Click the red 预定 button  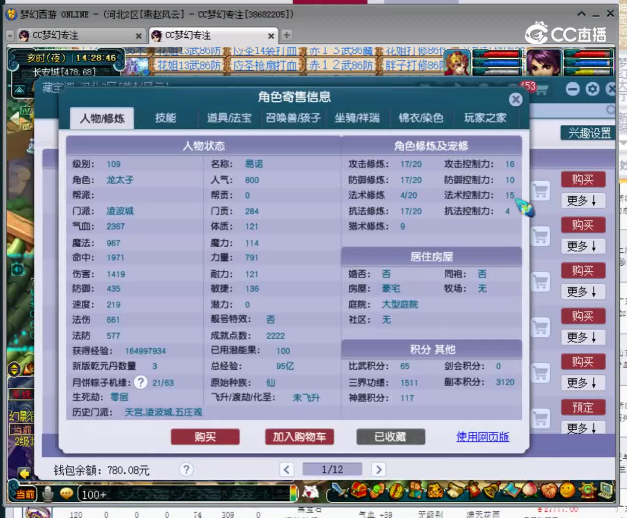(583, 407)
